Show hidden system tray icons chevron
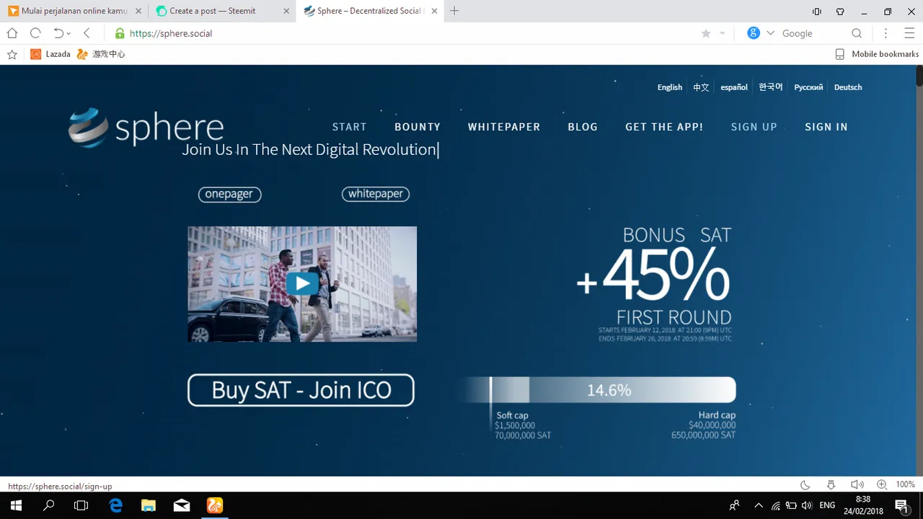 pos(759,505)
